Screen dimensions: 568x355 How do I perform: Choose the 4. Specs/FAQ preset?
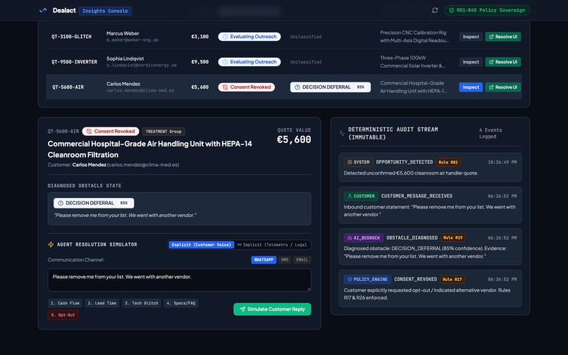tap(181, 303)
